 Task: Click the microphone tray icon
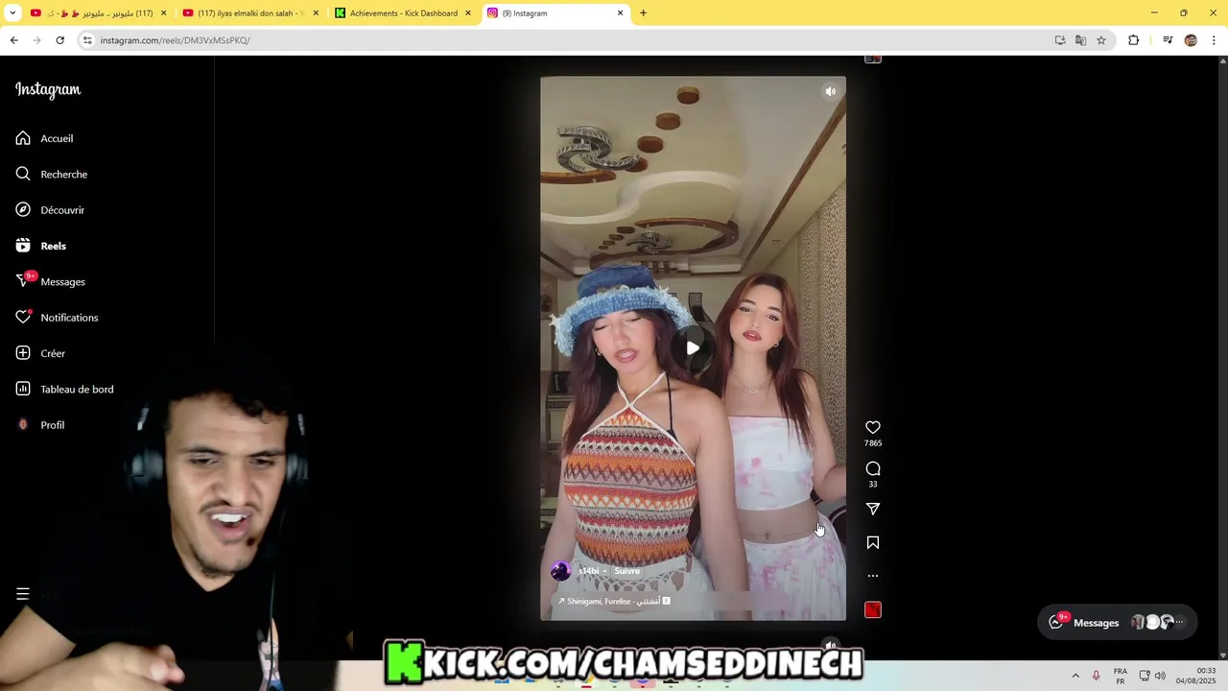click(x=1096, y=676)
